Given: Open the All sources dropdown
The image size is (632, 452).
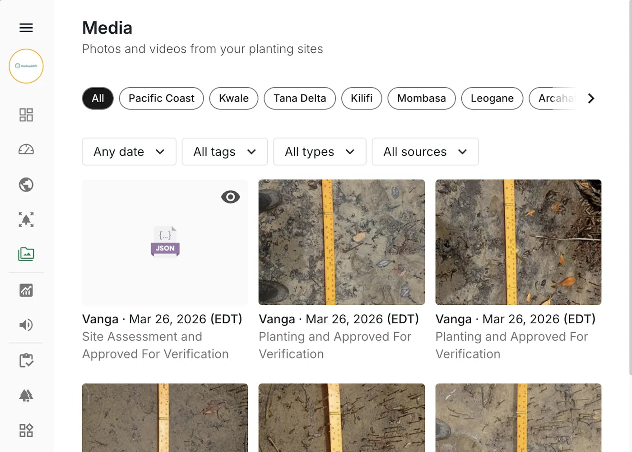Looking at the screenshot, I should click(425, 152).
